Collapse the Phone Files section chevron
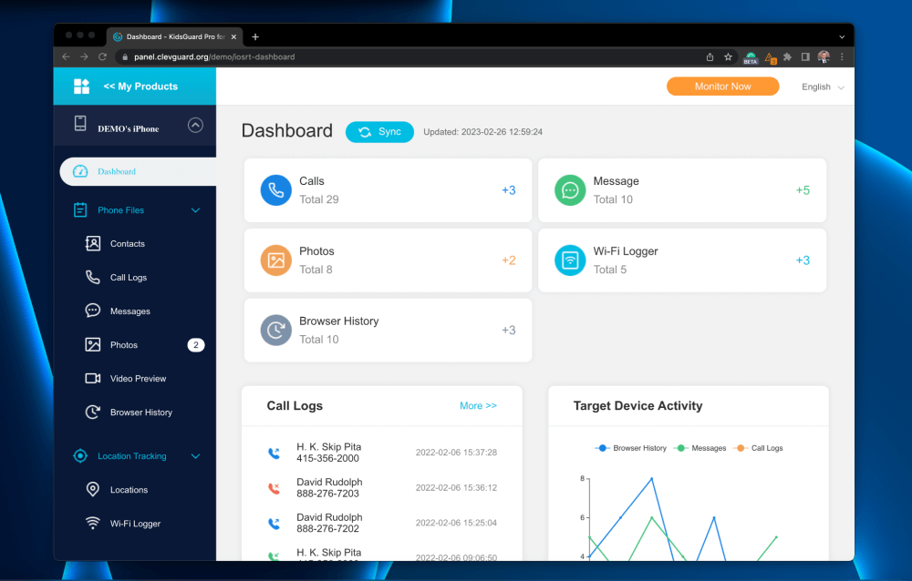Screen dimensions: 912x581 tap(195, 210)
